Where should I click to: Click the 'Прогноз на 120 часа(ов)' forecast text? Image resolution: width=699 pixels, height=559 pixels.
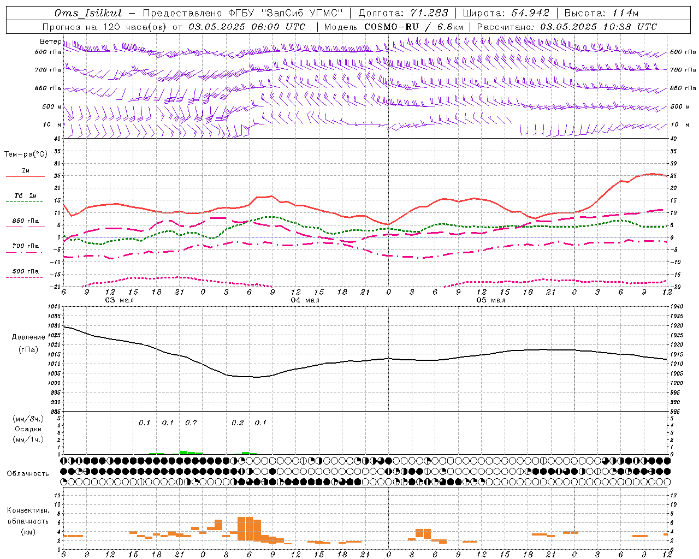pyautogui.click(x=105, y=27)
